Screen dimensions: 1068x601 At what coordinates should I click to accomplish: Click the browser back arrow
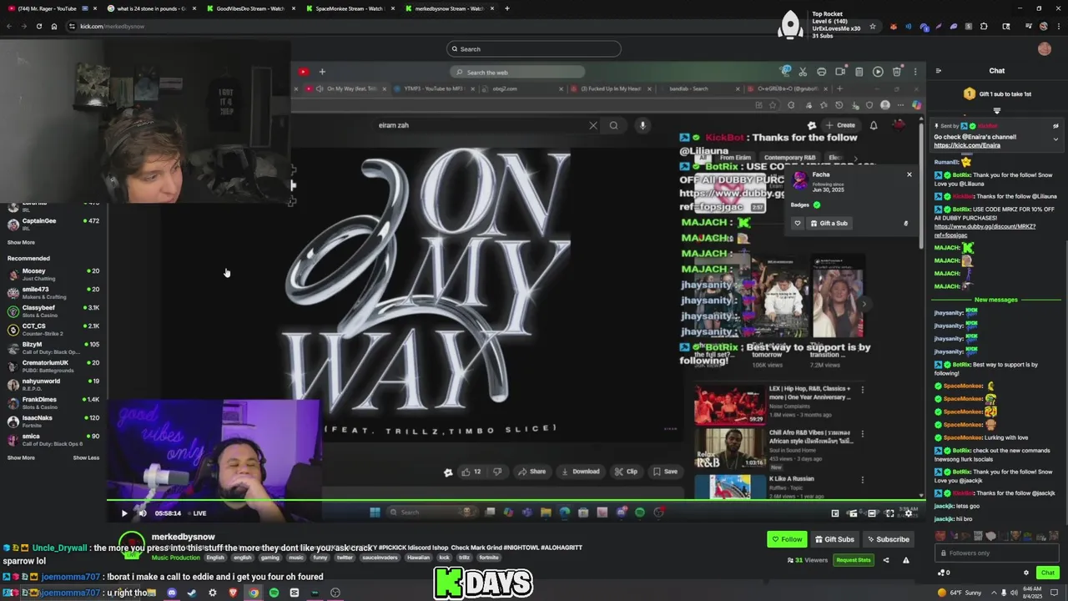click(x=9, y=26)
